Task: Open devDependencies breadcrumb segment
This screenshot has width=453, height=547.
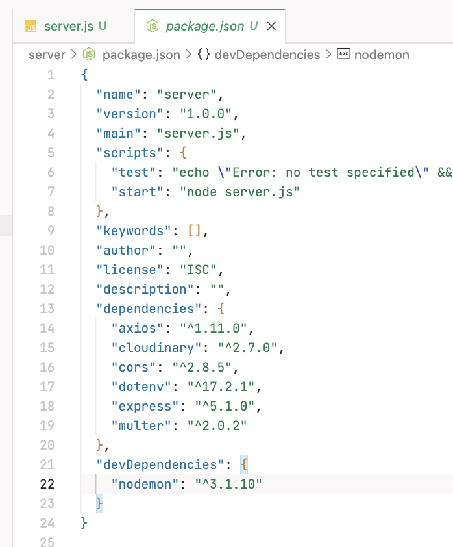Action: click(x=267, y=55)
